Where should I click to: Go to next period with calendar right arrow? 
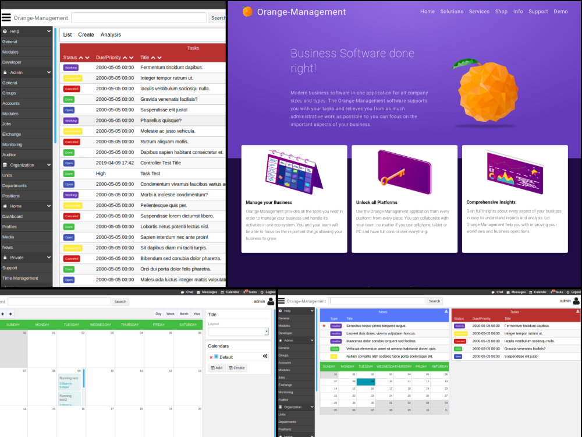(x=10, y=314)
